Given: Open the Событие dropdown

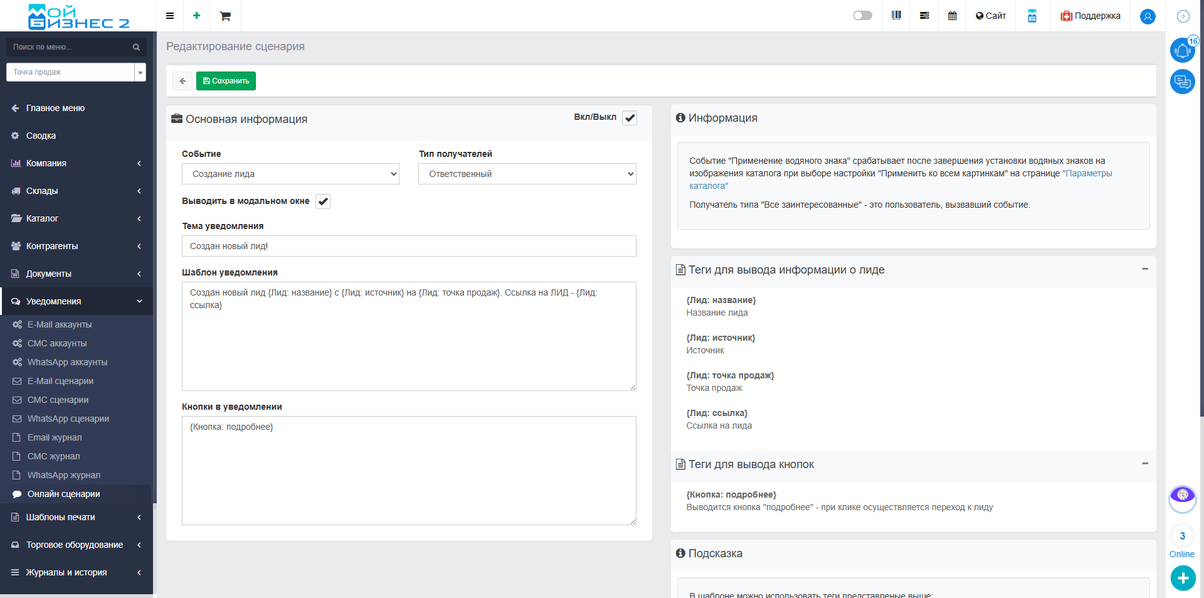Looking at the screenshot, I should click(290, 174).
